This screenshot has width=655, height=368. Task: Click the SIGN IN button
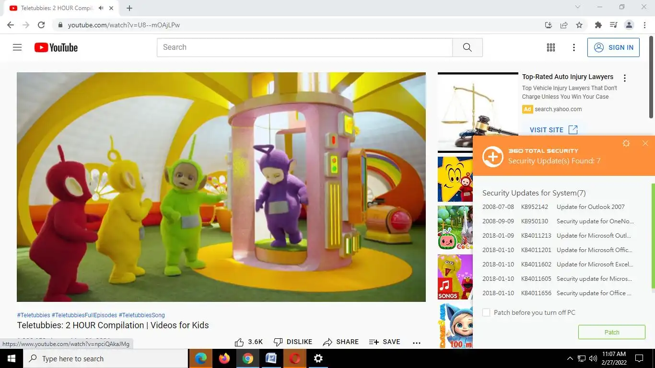[x=613, y=47]
